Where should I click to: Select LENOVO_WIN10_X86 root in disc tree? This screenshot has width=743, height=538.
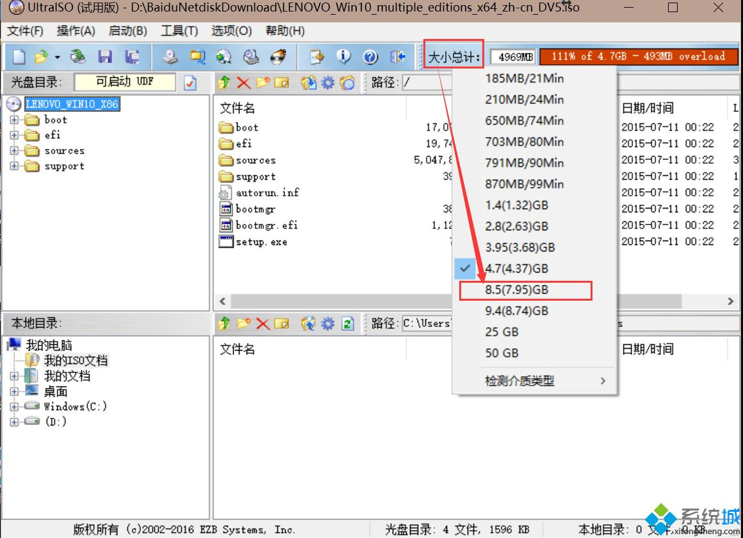[72, 104]
